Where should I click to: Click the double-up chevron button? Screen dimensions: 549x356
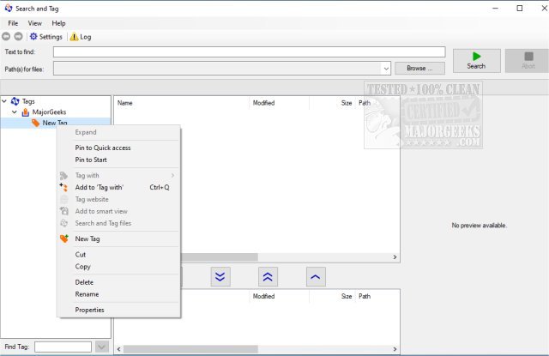(268, 277)
